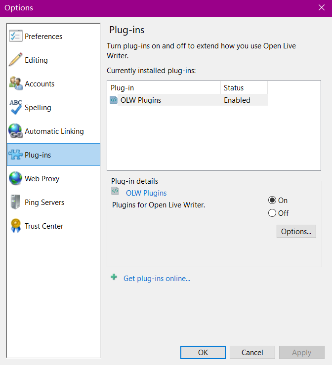Image resolution: width=332 pixels, height=365 pixels.
Task: Open the OLW Plugins link in details
Action: [x=146, y=193]
